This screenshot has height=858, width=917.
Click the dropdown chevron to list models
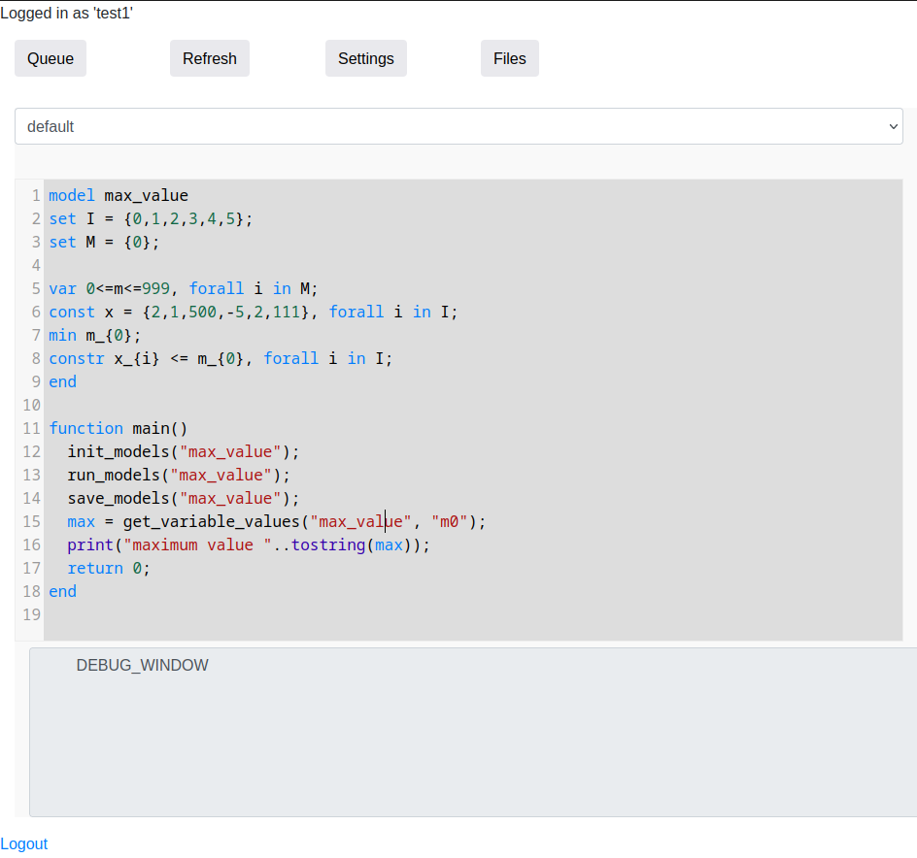tap(892, 126)
